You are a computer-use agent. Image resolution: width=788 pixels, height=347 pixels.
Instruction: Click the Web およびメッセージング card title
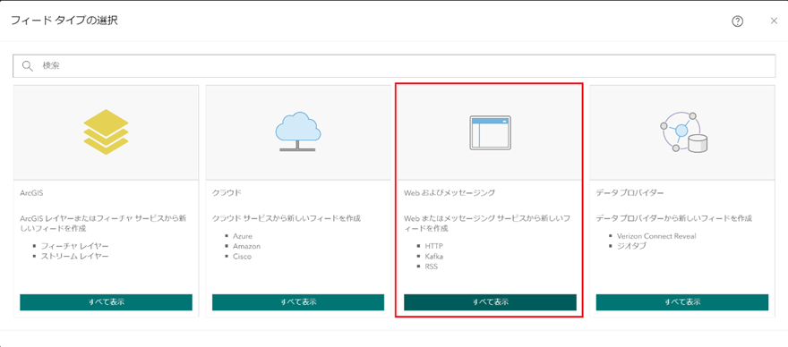[x=450, y=192]
